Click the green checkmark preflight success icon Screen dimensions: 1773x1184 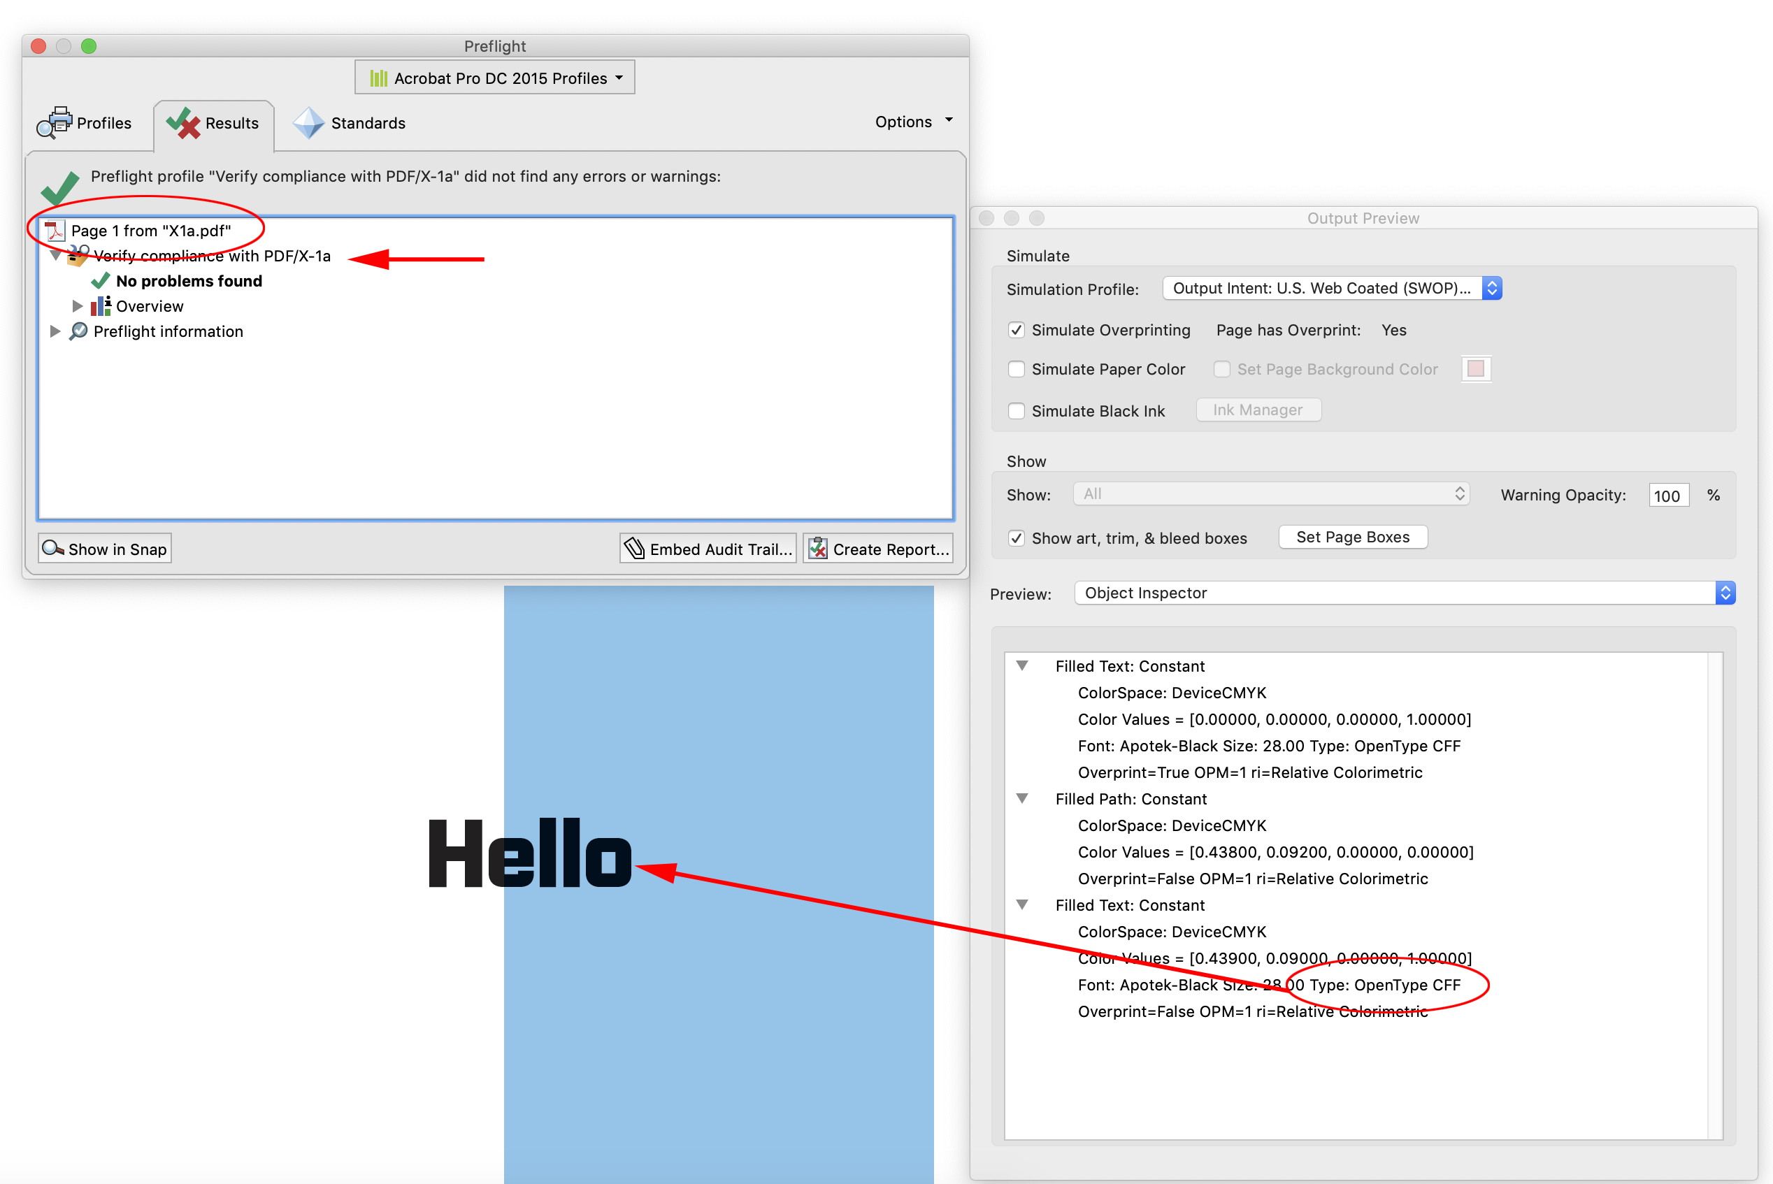coord(60,187)
